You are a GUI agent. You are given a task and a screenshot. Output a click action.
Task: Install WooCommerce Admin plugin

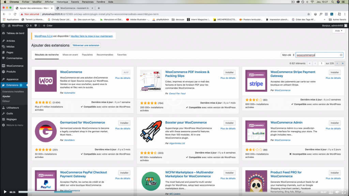[x=335, y=123]
